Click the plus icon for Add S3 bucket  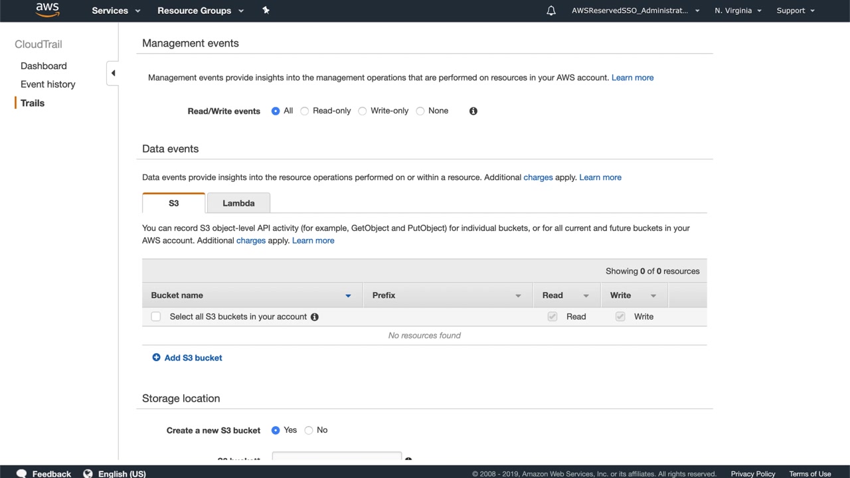(156, 357)
